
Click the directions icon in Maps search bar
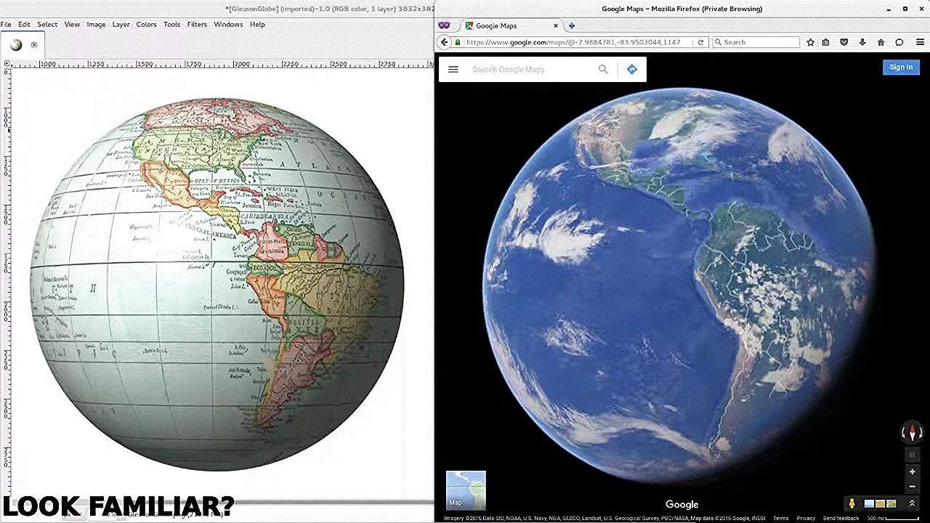(631, 69)
